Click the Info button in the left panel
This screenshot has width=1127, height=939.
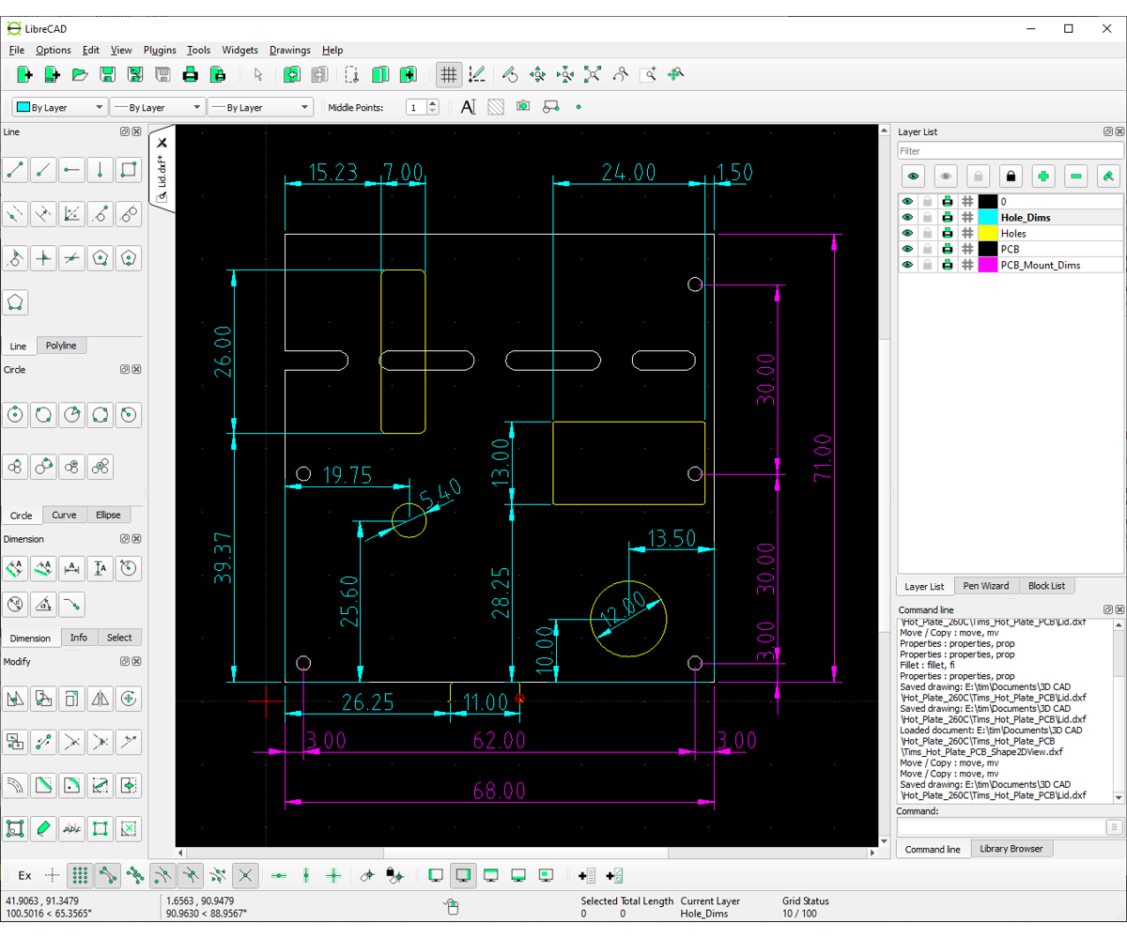click(79, 638)
